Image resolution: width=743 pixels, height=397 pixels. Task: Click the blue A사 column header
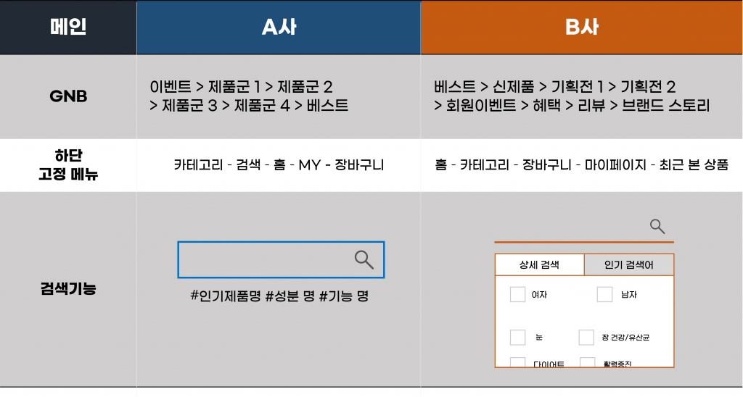tap(279, 28)
